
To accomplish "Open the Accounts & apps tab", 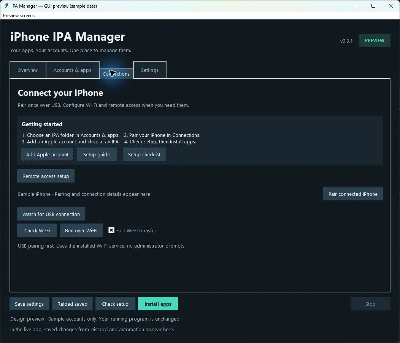I will [73, 70].
